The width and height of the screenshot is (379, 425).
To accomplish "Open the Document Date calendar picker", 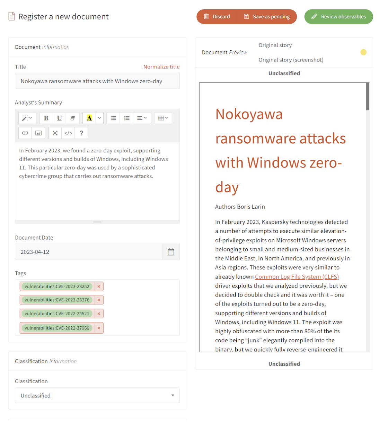I will (171, 251).
